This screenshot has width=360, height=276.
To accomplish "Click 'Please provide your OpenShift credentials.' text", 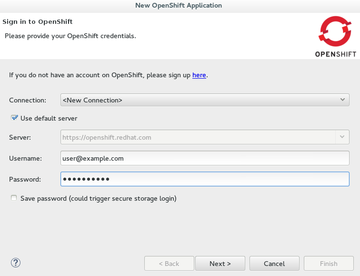I will (x=70, y=36).
